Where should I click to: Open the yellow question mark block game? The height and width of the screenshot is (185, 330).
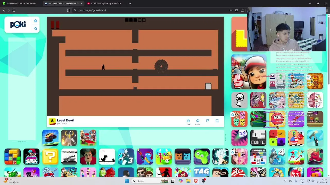click(50, 156)
